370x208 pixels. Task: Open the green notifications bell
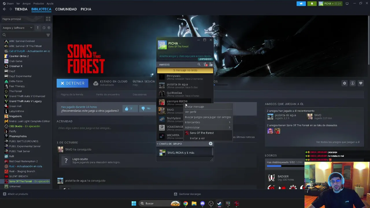312,4
